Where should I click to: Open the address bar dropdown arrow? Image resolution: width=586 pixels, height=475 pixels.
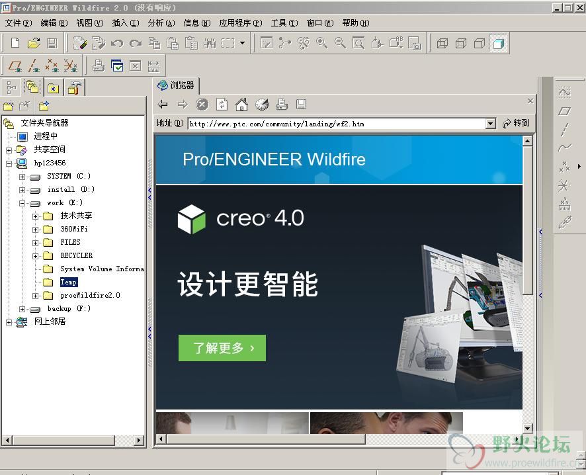coord(491,123)
